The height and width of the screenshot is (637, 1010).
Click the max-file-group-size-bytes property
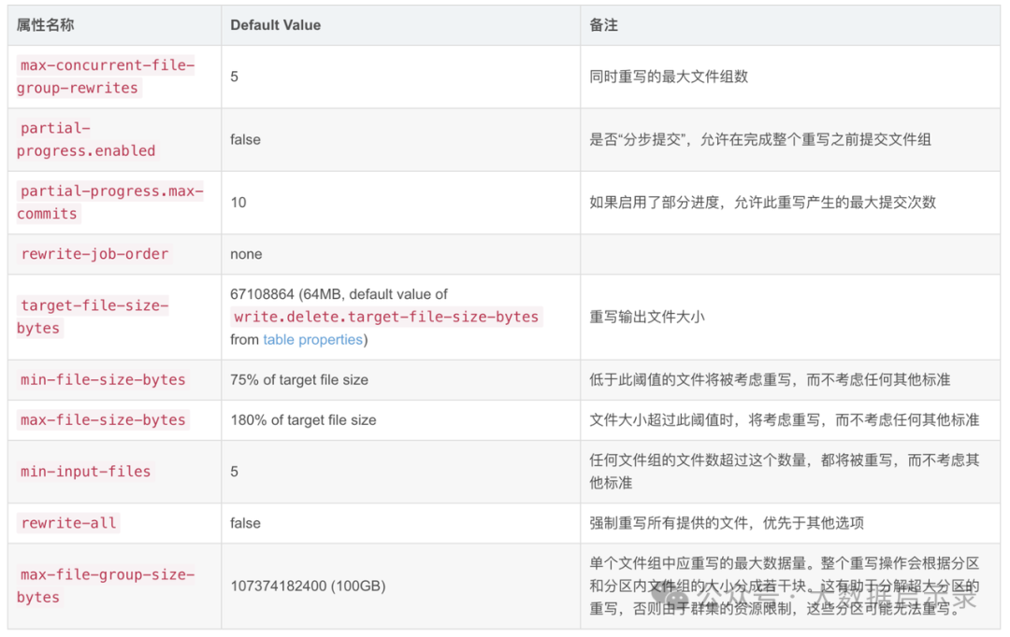tap(107, 587)
